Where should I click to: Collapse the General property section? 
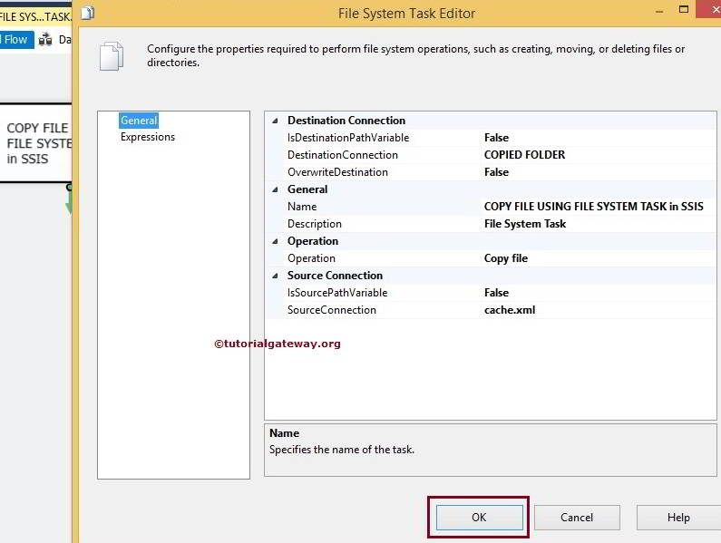pyautogui.click(x=275, y=189)
